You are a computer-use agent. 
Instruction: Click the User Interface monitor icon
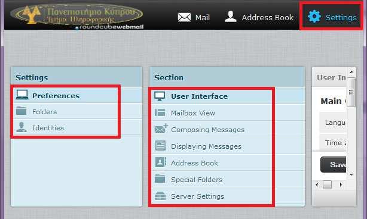point(160,96)
